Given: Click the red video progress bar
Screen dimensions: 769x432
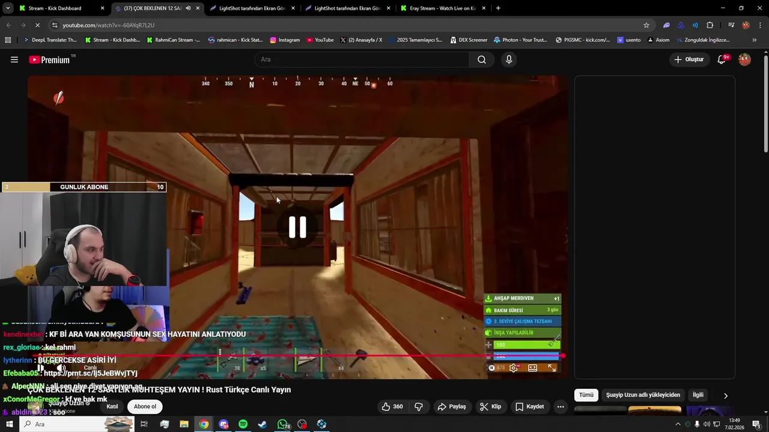Looking at the screenshot, I should [x=297, y=356].
